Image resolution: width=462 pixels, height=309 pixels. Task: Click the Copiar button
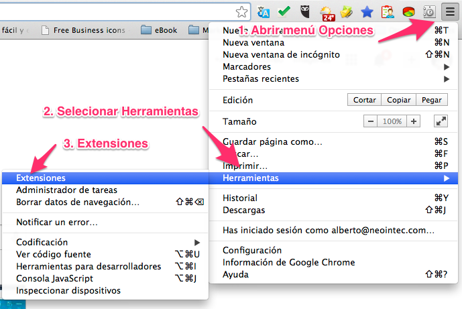(x=399, y=100)
